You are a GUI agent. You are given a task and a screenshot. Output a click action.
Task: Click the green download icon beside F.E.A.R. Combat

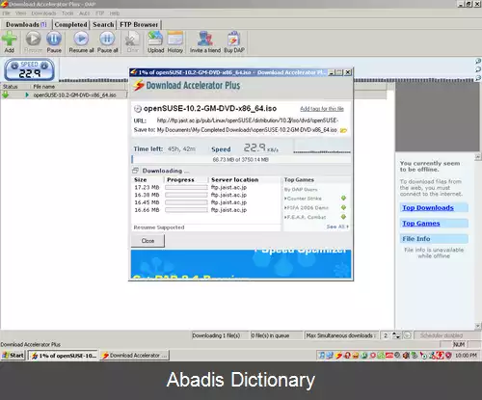coord(343,217)
